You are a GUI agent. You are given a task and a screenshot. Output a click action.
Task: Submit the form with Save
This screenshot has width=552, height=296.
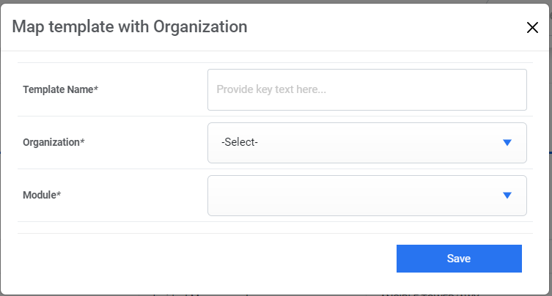tap(459, 259)
